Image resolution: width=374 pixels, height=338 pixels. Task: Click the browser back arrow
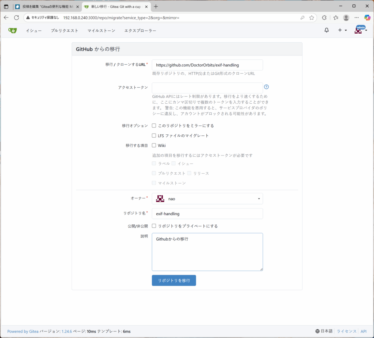6,18
